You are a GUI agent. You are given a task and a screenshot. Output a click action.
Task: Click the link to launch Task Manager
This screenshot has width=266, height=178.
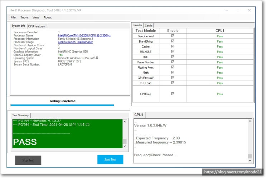[75, 42]
